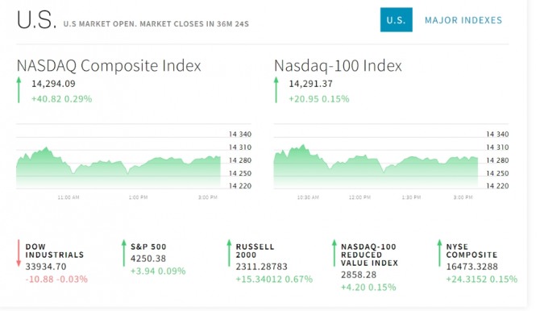This screenshot has width=540, height=311.
Task: Click the NASDAQ Composite value 14,294.09
Action: (x=53, y=84)
